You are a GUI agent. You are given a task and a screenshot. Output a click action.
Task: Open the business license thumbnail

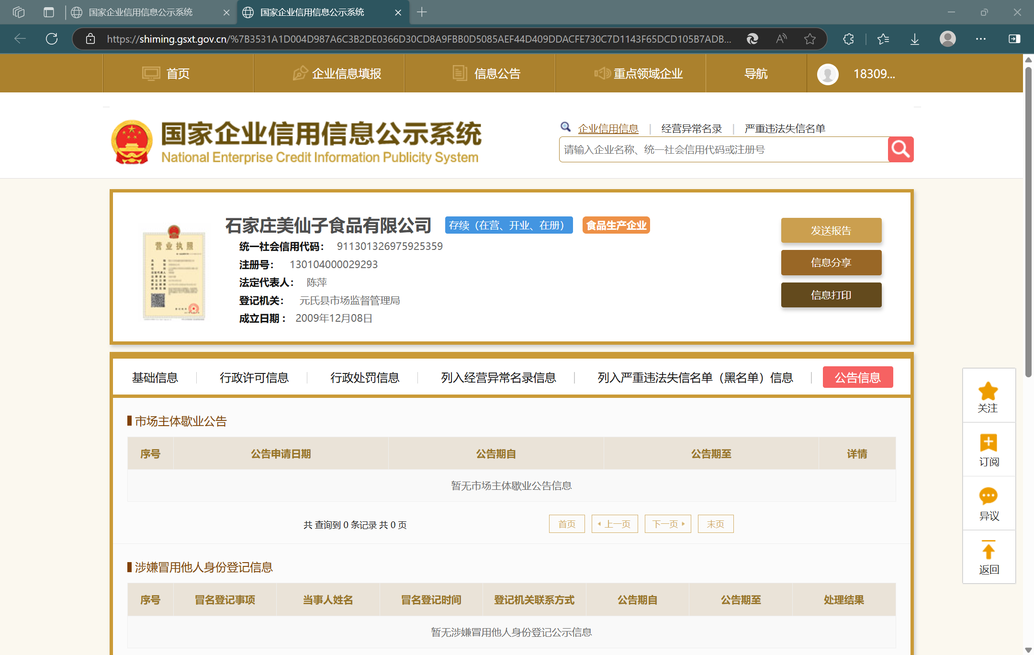pyautogui.click(x=174, y=272)
